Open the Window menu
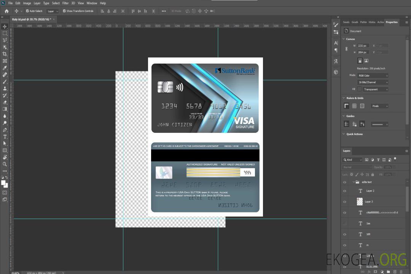Screen dimensions: 411x274 point(92,3)
